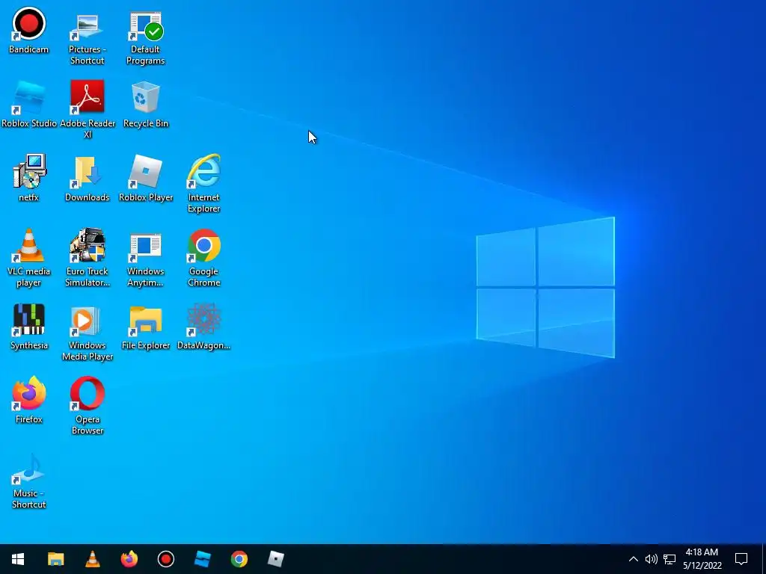Click the Show desktop strip at taskbar end
This screenshot has height=574, width=766.
pyautogui.click(x=764, y=559)
